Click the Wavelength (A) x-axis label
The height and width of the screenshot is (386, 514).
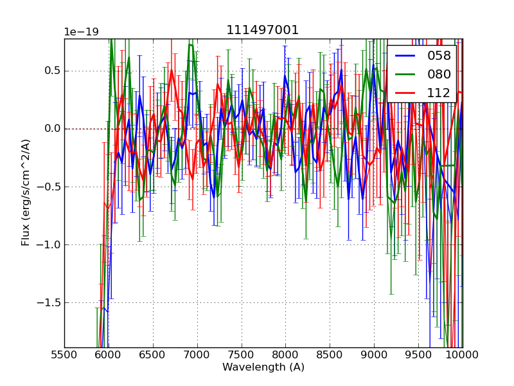click(263, 367)
